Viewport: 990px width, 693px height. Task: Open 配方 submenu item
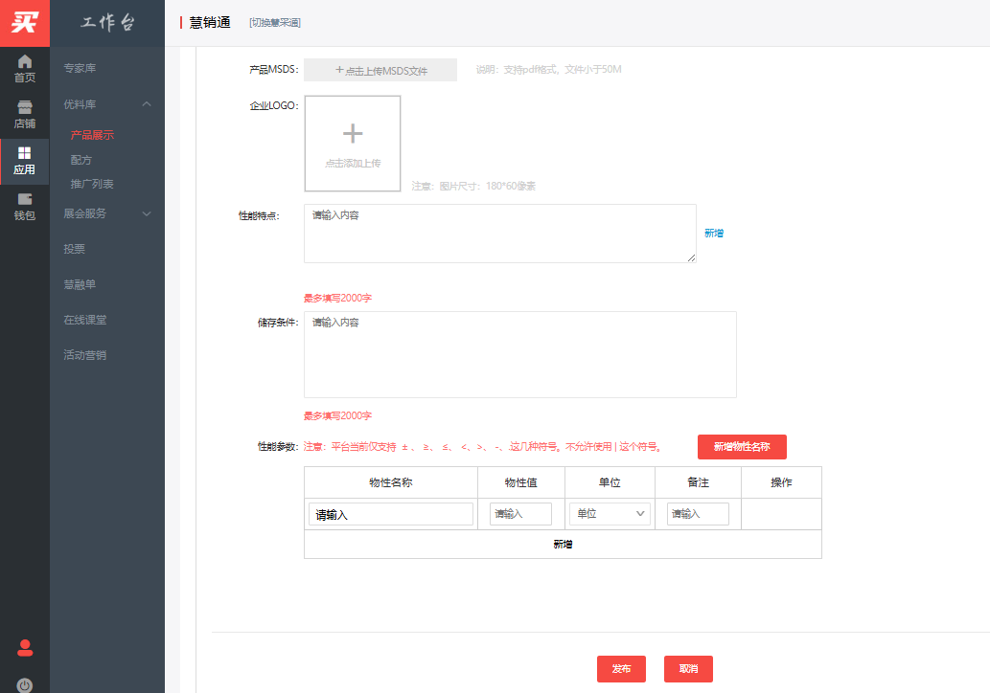coord(81,160)
